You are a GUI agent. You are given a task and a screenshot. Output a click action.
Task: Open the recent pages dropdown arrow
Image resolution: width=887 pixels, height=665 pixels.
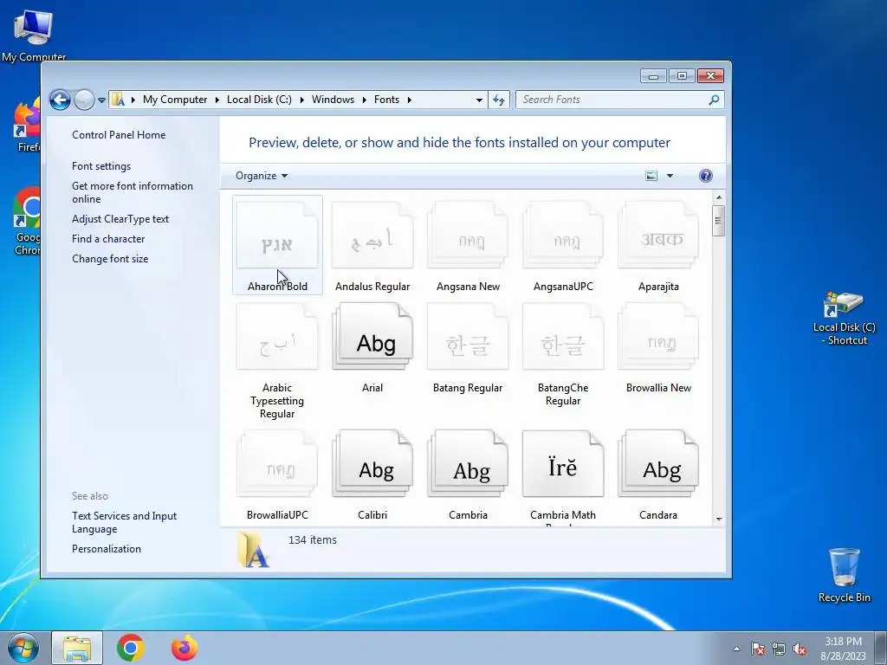[x=101, y=100]
